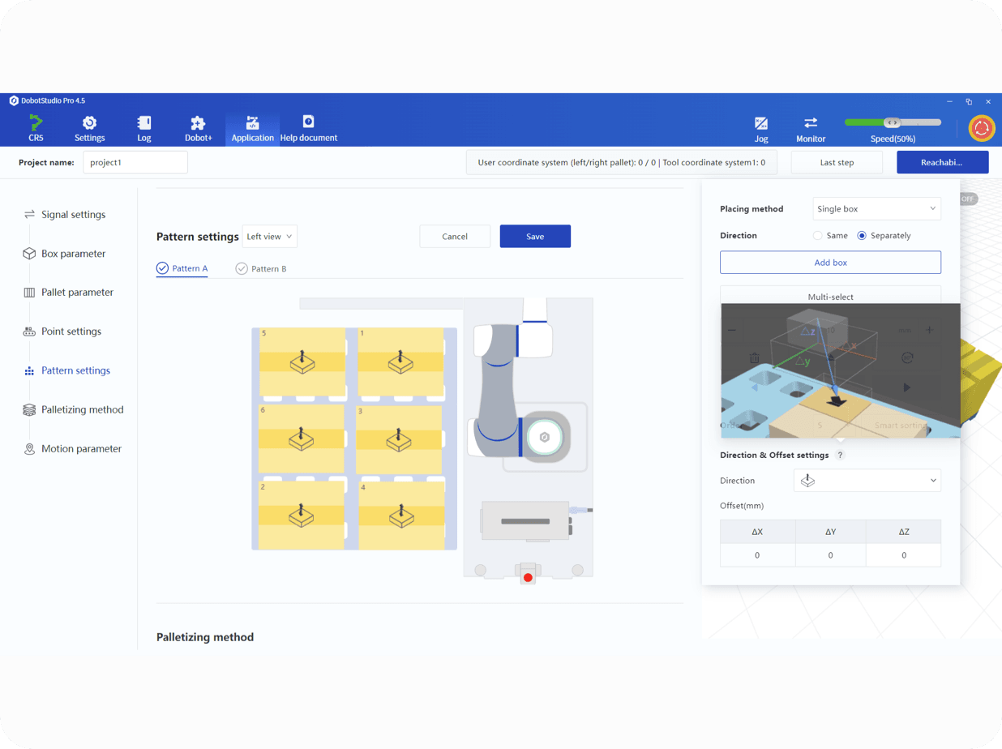Open the Jog control panel
Screen dimensions: 1002x749
coord(761,127)
